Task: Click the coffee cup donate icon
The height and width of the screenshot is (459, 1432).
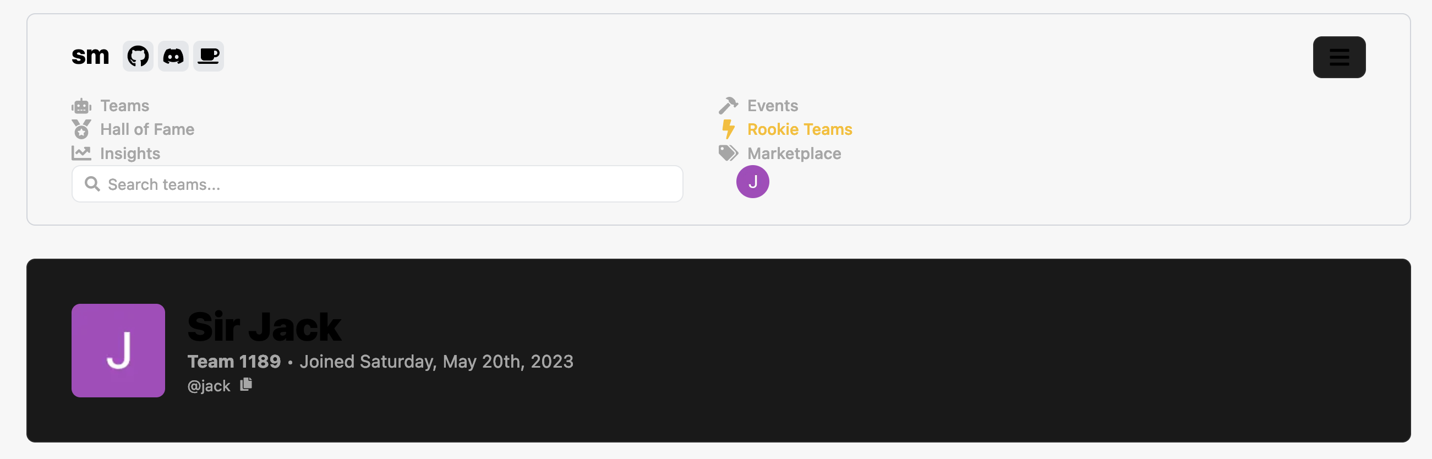Action: (x=209, y=56)
